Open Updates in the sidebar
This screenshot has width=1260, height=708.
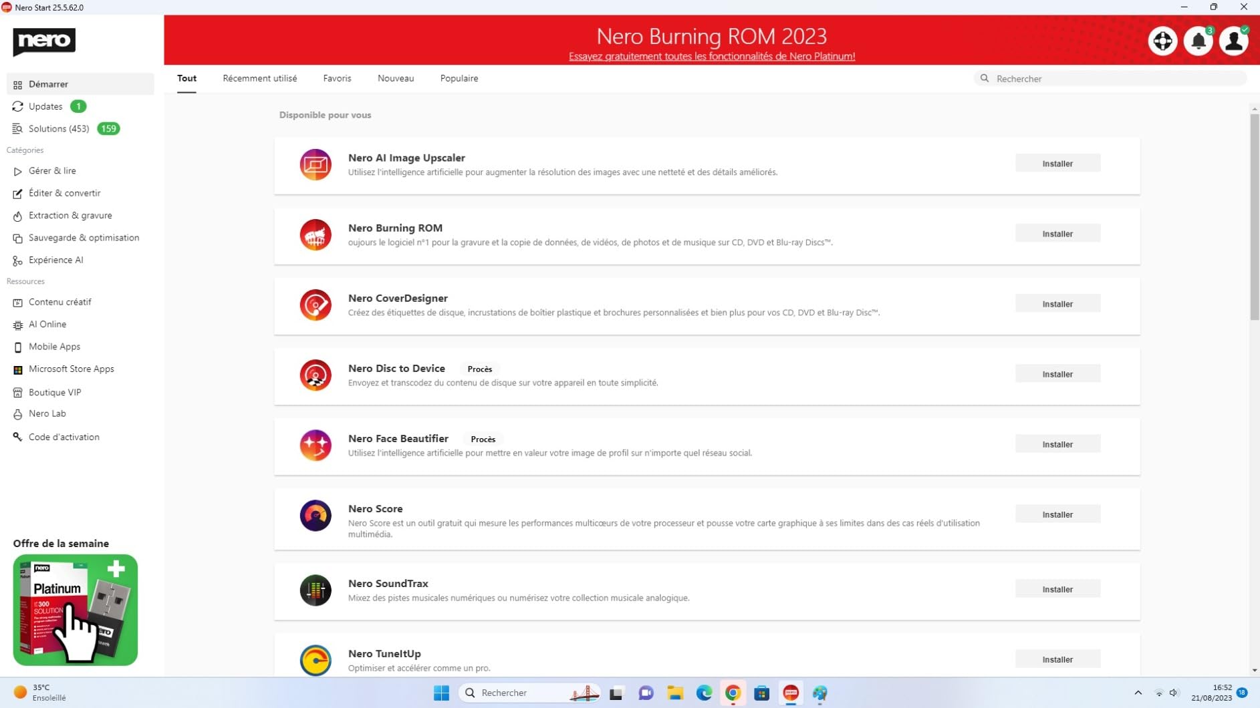45,106
